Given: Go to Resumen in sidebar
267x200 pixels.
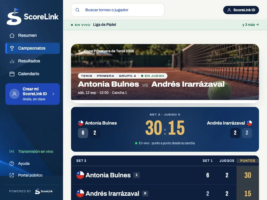Looking at the screenshot, I should coord(33,35).
